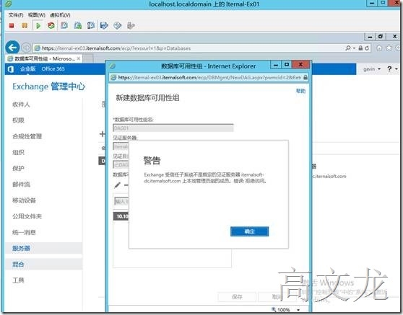Go to 工具 in the sidebar
The width and height of the screenshot is (403, 315).
(x=18, y=280)
